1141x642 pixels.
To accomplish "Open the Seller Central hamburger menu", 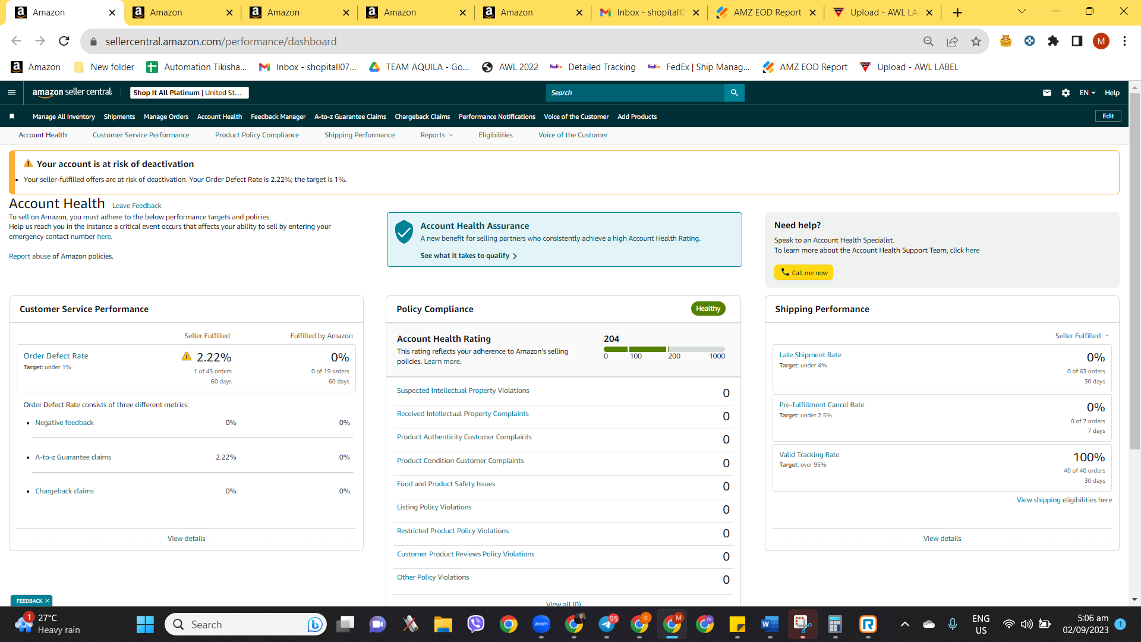I will click(x=11, y=93).
